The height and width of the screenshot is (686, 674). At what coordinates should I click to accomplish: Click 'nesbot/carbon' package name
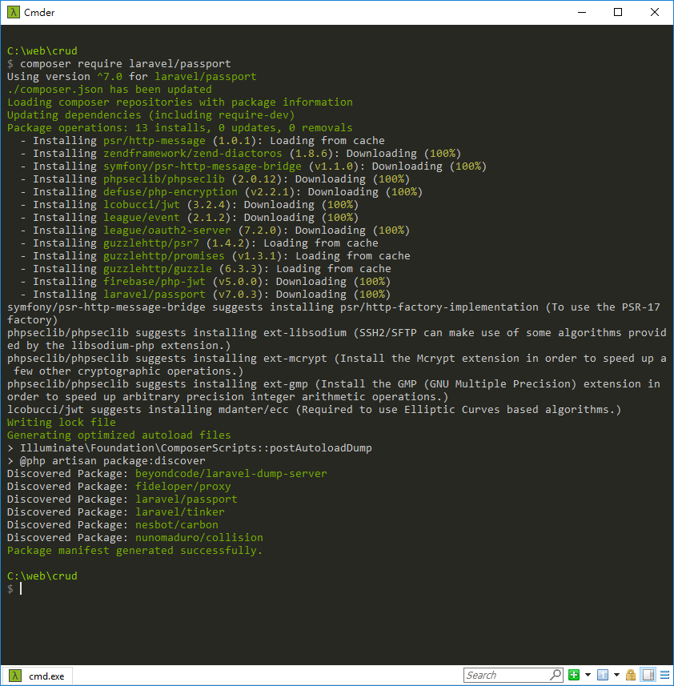click(177, 525)
